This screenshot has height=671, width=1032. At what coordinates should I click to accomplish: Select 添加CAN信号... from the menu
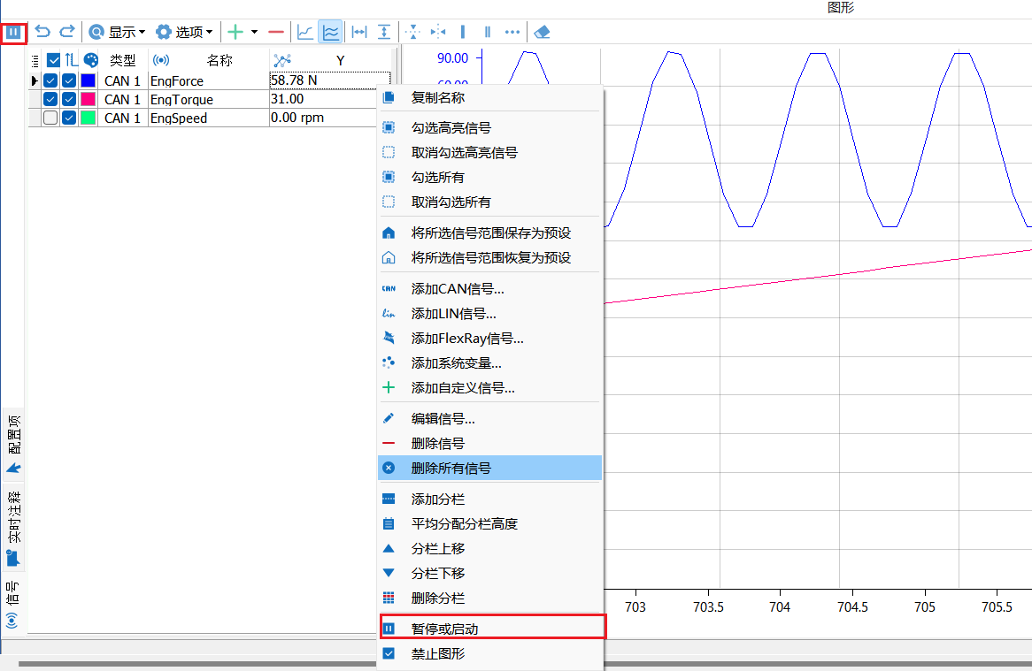pos(490,289)
